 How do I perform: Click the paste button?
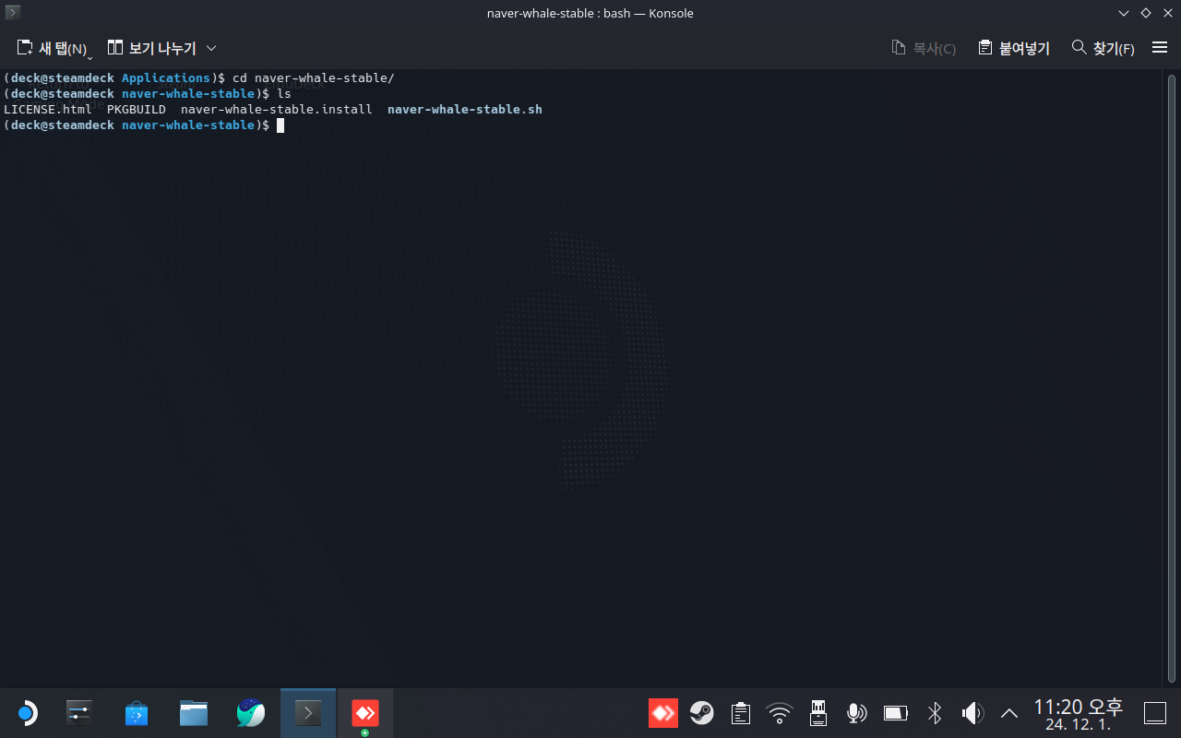point(1014,48)
